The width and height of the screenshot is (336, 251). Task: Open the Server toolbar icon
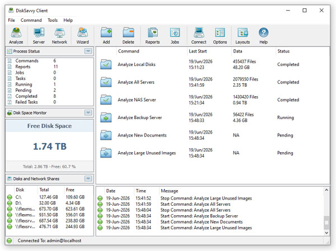pyautogui.click(x=39, y=36)
